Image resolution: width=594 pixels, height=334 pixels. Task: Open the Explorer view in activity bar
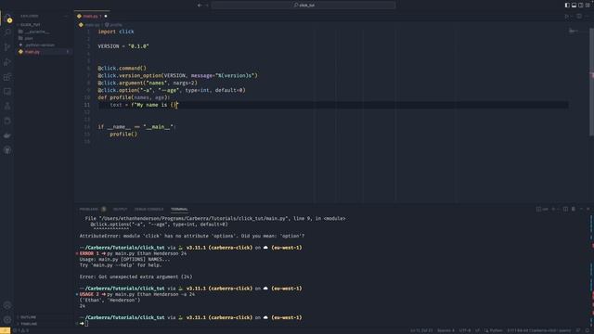[x=7, y=18]
